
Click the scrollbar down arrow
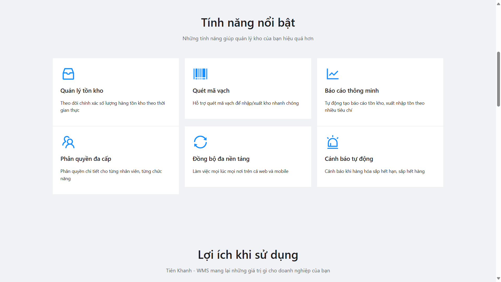(498, 278)
